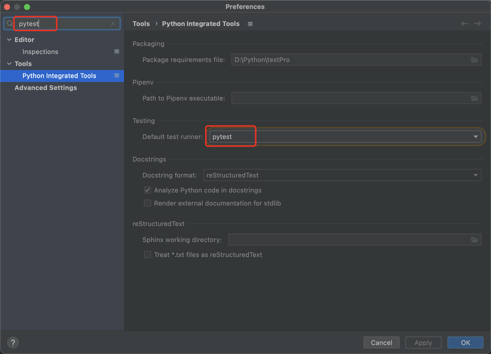Collapse the Editor tree section

9,40
